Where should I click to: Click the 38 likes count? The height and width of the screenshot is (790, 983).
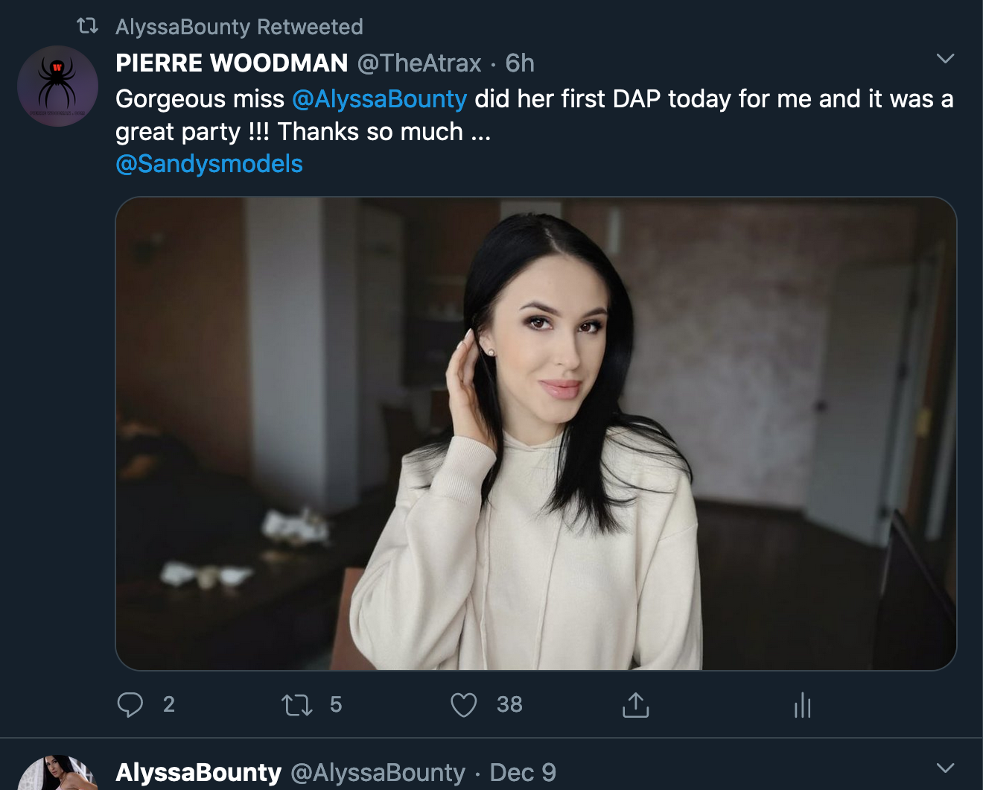(x=509, y=704)
